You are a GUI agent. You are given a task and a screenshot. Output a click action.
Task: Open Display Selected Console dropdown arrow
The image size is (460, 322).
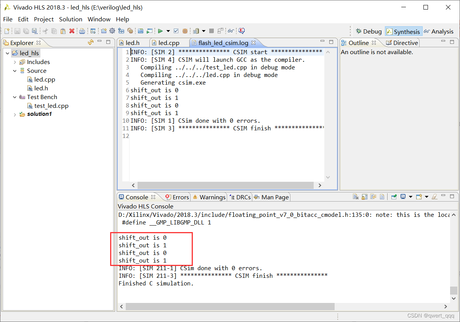coord(410,197)
